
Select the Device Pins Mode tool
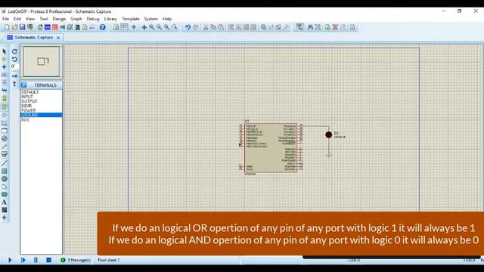click(x=5, y=115)
